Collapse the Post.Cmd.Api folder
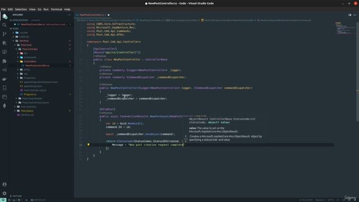The width and height of the screenshot is (359, 202). click(x=30, y=49)
